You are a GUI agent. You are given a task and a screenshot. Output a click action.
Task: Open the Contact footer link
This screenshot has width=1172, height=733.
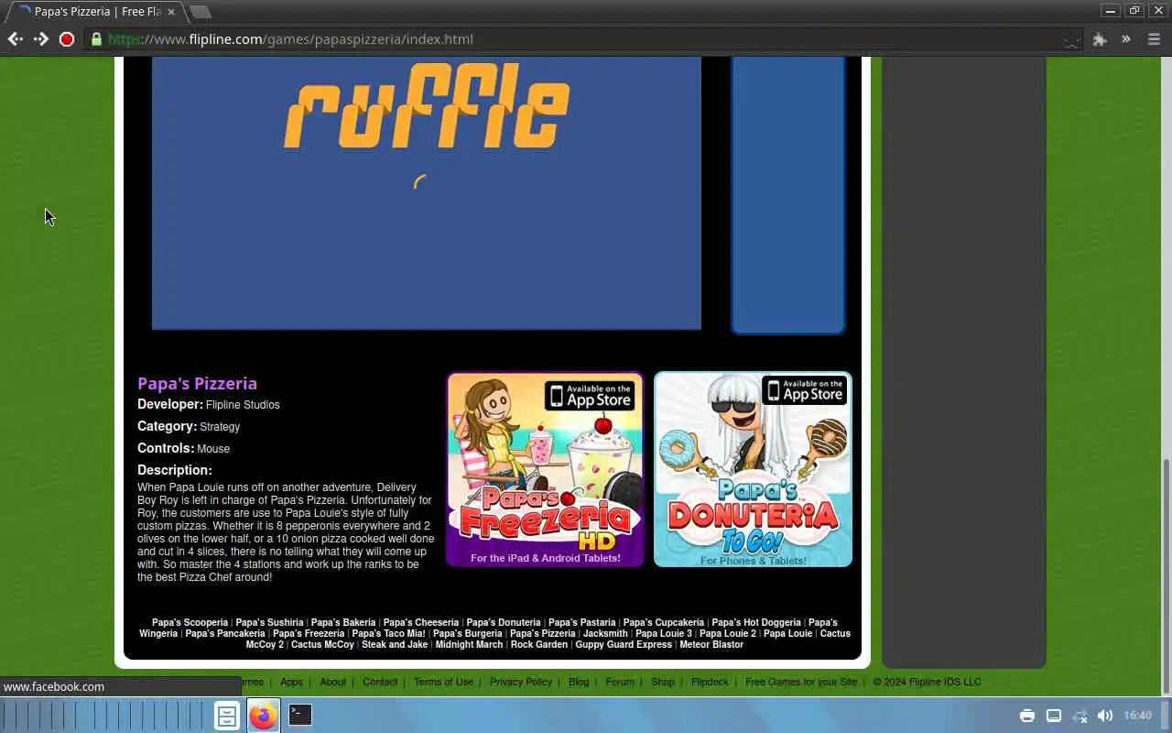(380, 682)
